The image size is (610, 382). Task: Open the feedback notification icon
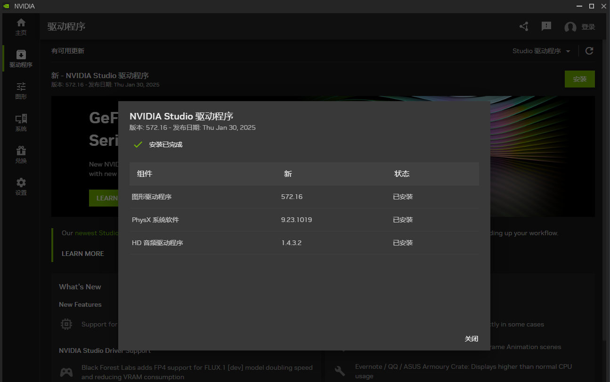(x=546, y=27)
